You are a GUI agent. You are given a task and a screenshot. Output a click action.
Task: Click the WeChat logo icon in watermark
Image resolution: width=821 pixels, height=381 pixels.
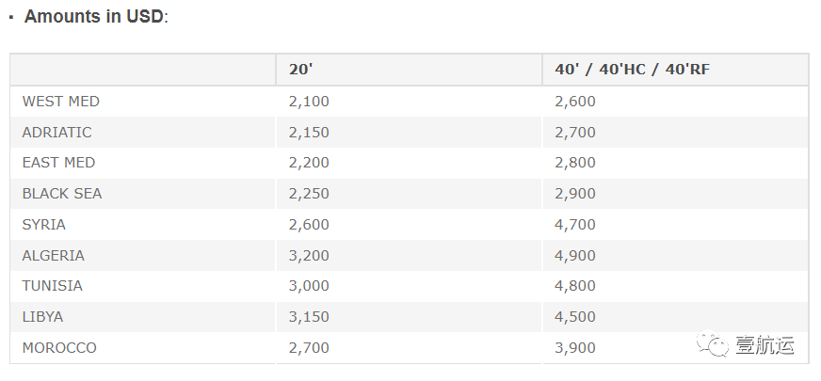point(712,343)
